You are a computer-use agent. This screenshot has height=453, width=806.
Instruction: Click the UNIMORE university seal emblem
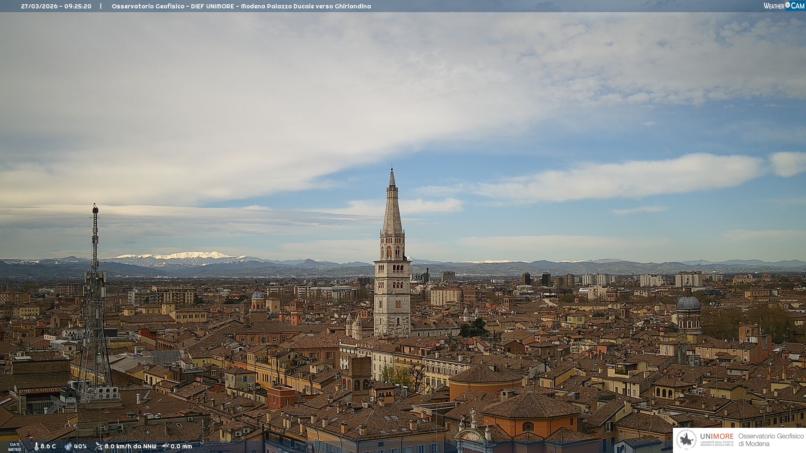pos(686,440)
